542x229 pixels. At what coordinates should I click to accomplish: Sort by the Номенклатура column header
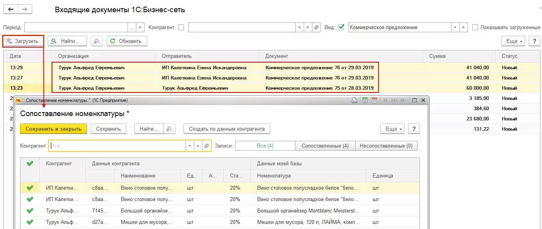(x=308, y=175)
